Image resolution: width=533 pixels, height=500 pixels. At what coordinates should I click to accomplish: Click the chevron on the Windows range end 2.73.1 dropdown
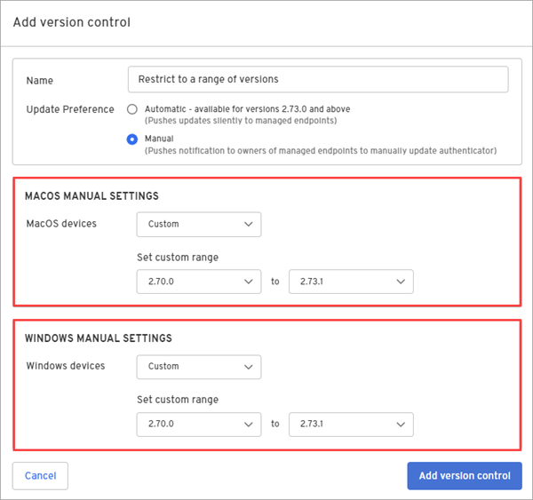click(x=399, y=424)
